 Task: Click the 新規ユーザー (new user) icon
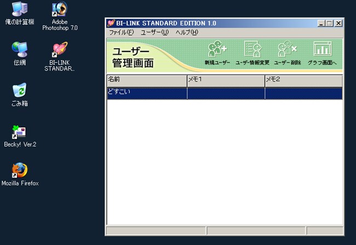[217, 52]
